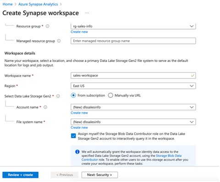Viewport: 220px width, 182px height.
Task: Open the ellipsis menu beside page title
Action: point(87,13)
